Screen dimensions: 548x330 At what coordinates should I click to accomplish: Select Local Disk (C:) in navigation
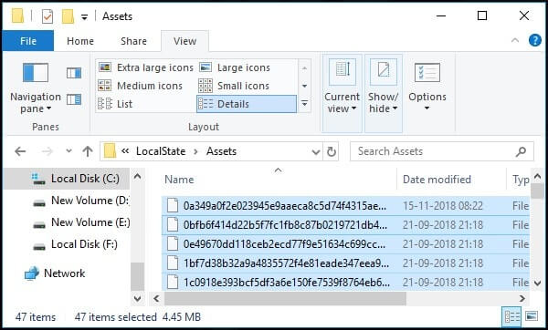pyautogui.click(x=67, y=179)
